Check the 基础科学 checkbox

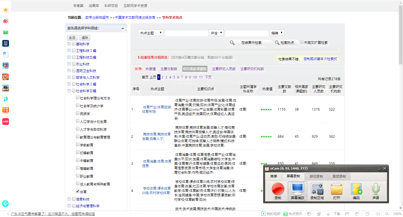click(74, 44)
